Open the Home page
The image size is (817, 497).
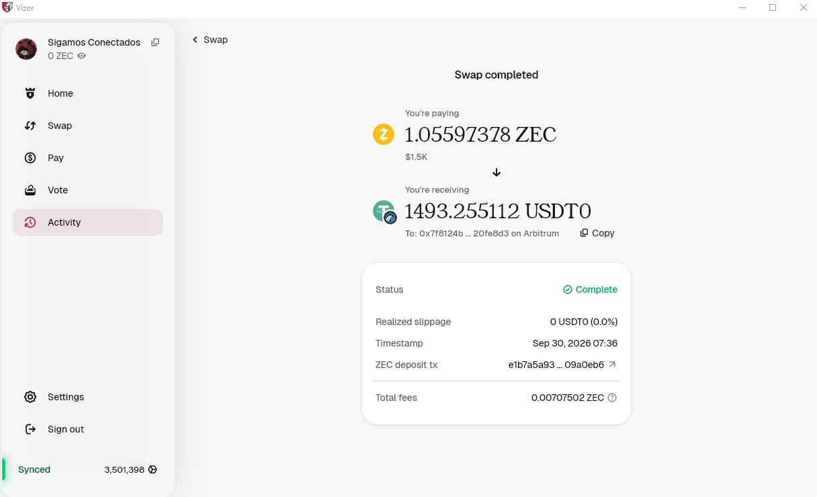click(x=88, y=93)
